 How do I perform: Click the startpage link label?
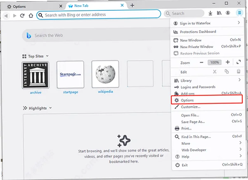pyautogui.click(x=71, y=92)
